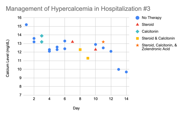Click the yellow square point on day 9
Image resolution: width=188 pixels, height=116 pixels.
click(x=88, y=58)
